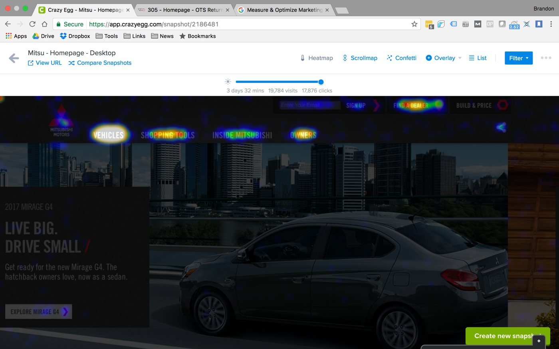Click OWNERS nav item

(303, 135)
